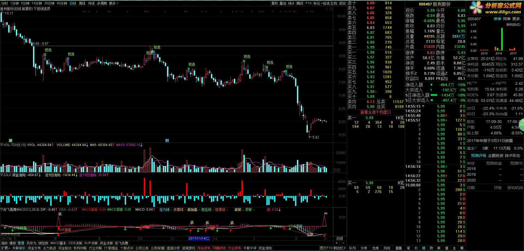Click the first 短逃 signal marker on chart
This screenshot has height=251, width=524.
click(x=48, y=50)
